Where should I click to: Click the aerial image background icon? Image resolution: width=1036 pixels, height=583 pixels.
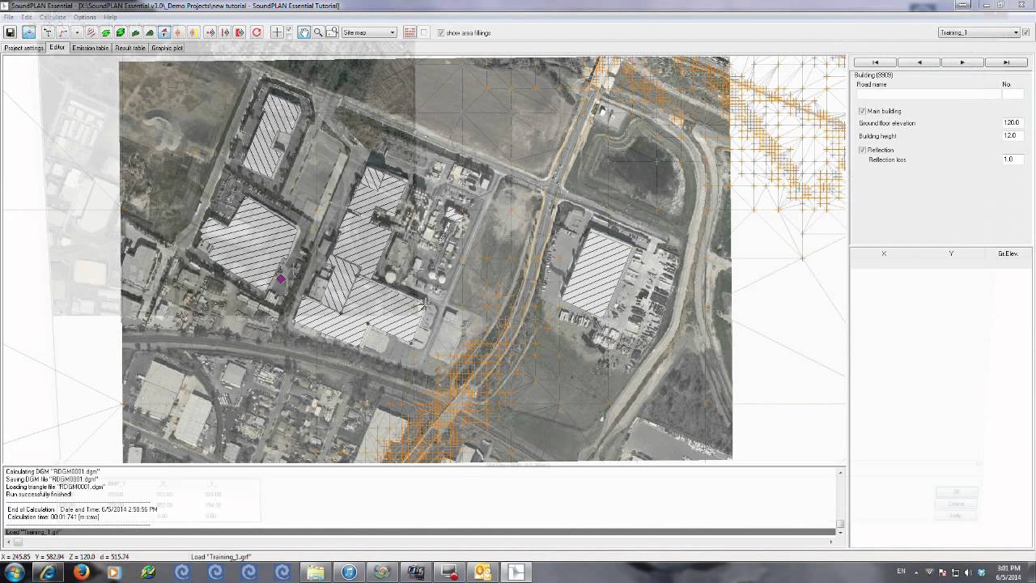pyautogui.click(x=29, y=32)
